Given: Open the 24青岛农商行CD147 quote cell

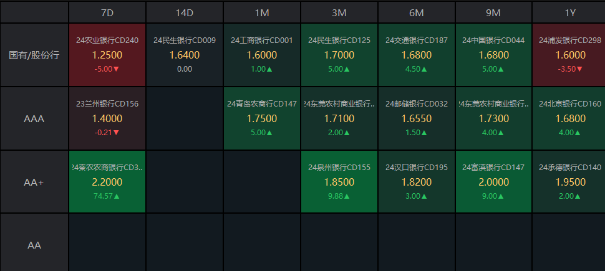Looking at the screenshot, I should click(262, 118).
